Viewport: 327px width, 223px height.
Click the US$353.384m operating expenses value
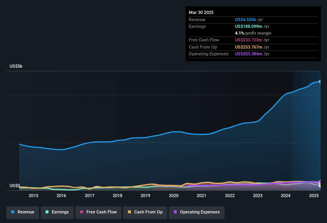[x=249, y=54]
